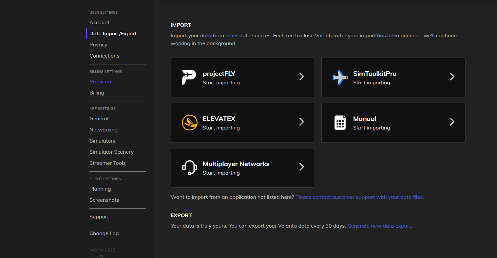
Task: Open Multiplayer Networks using right chevron
Action: [302, 167]
